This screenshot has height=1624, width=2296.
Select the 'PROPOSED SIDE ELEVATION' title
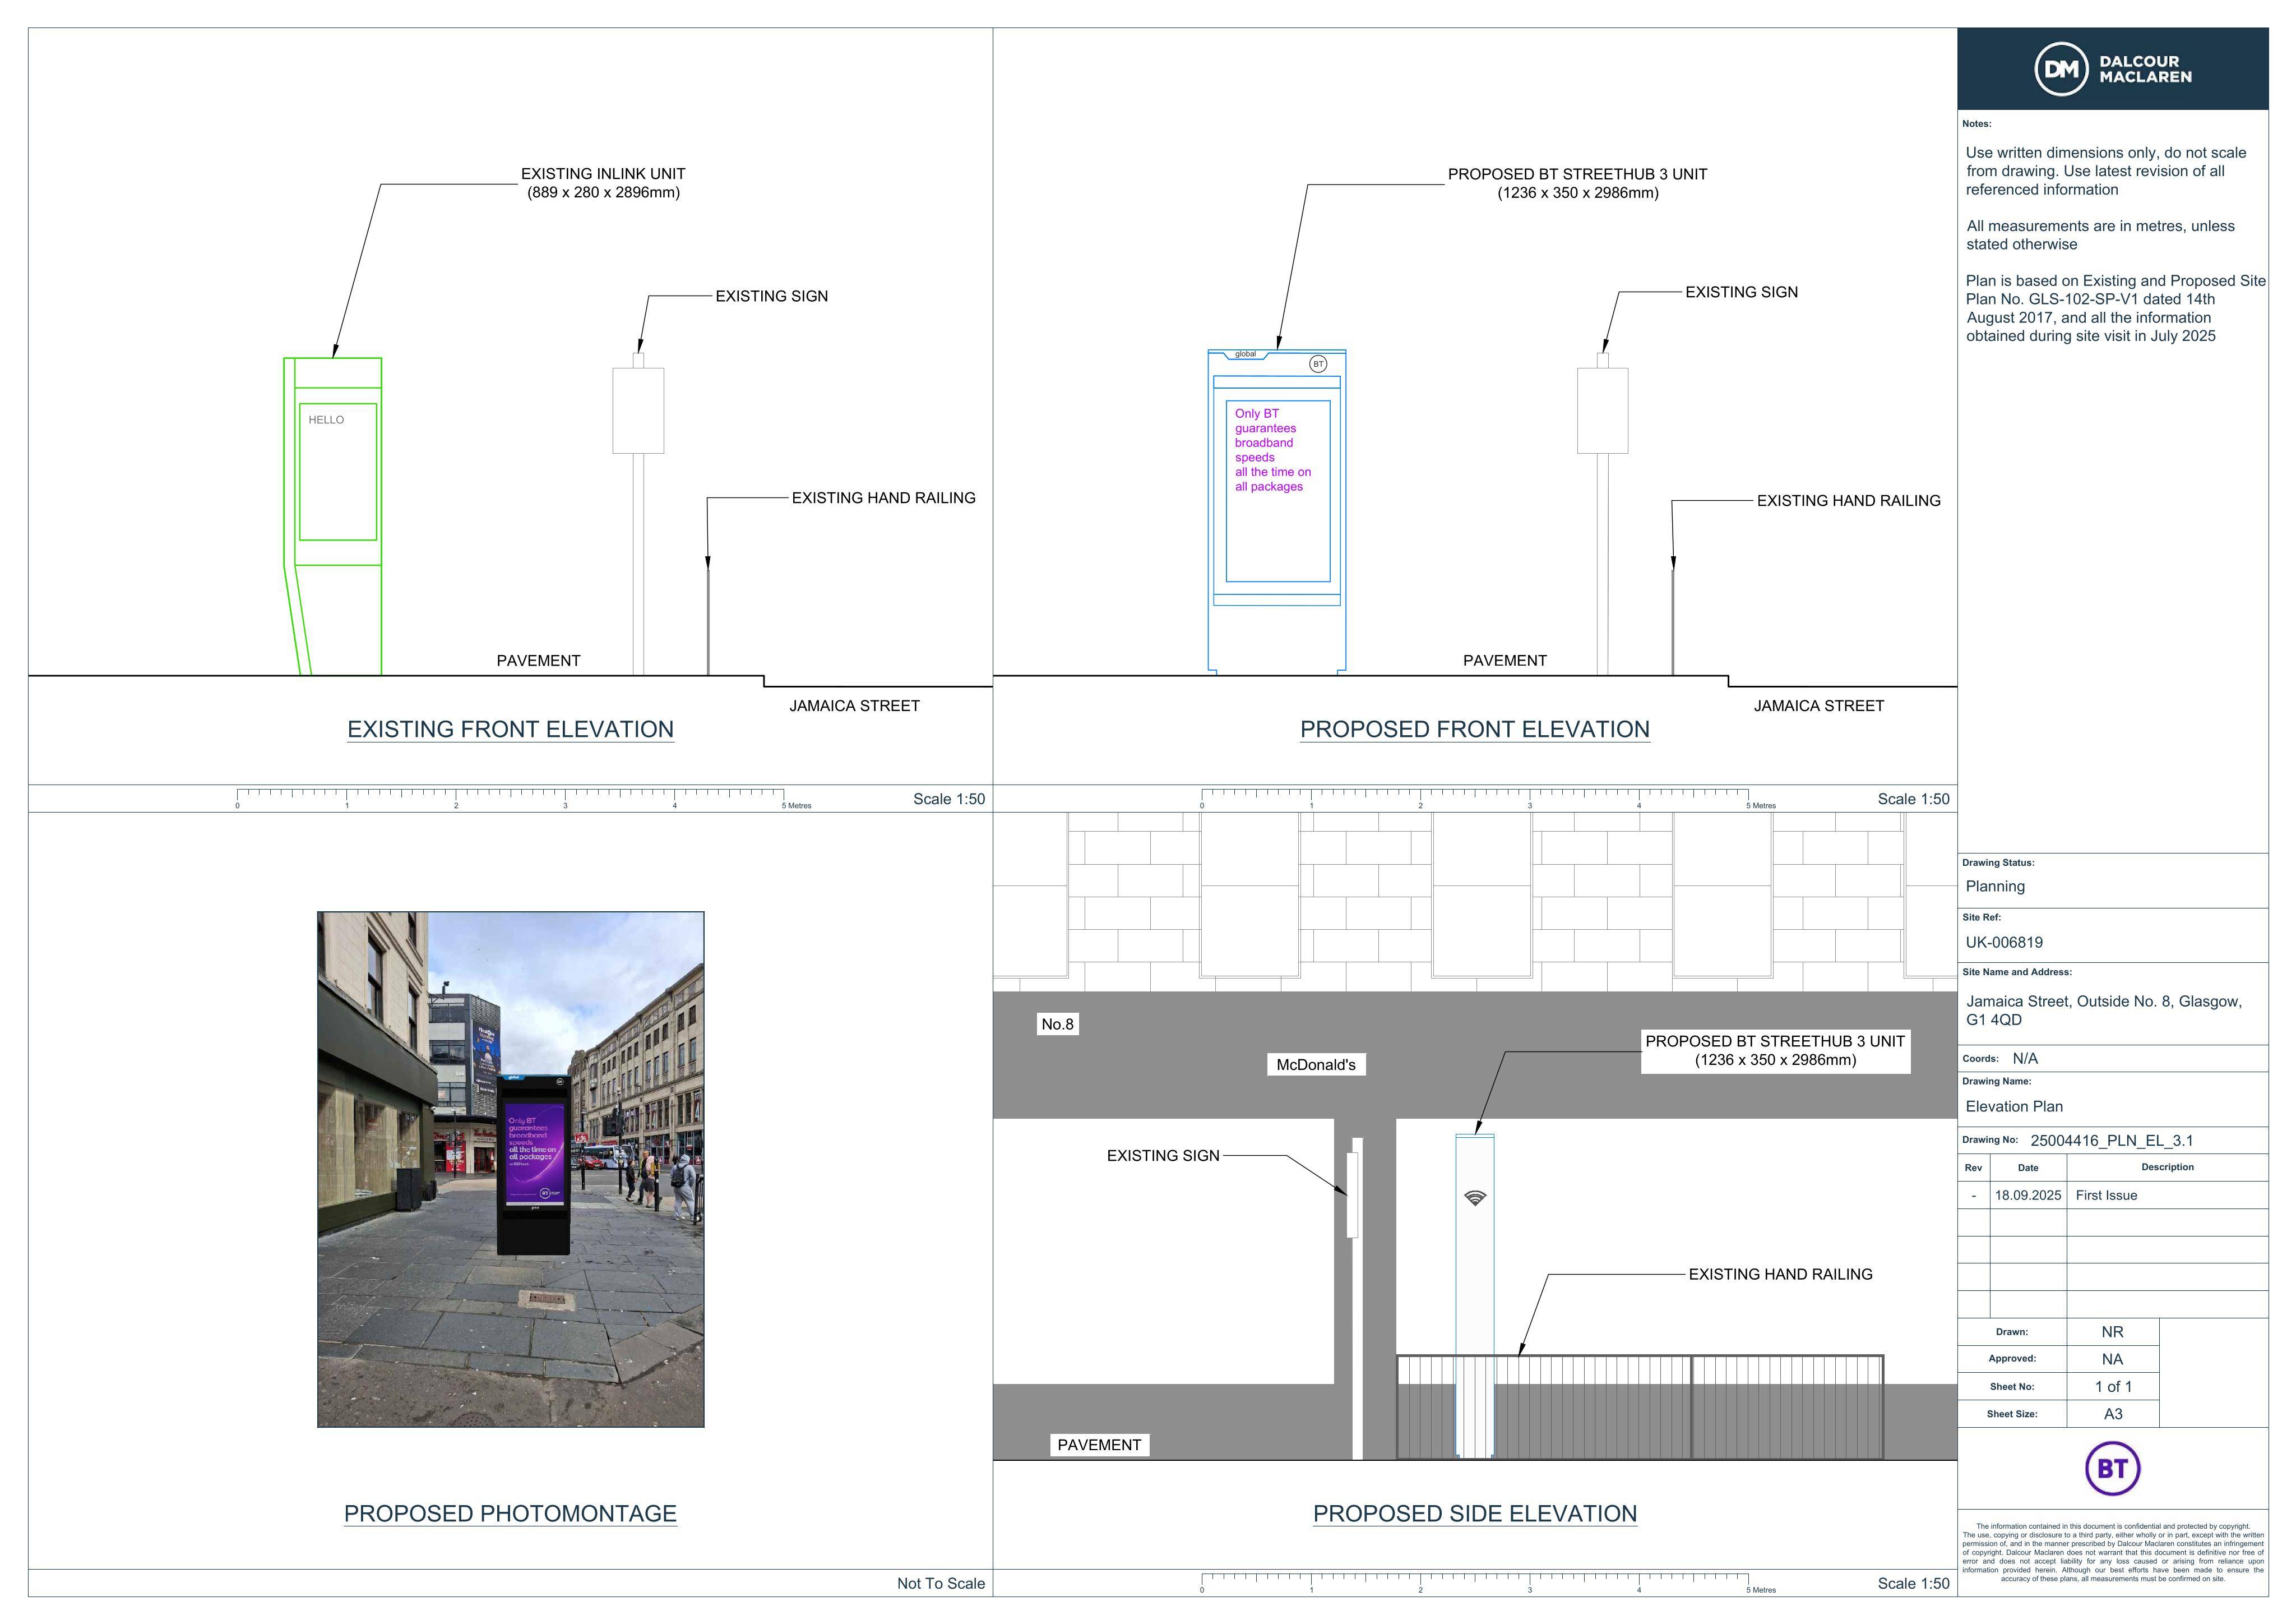point(1475,1514)
